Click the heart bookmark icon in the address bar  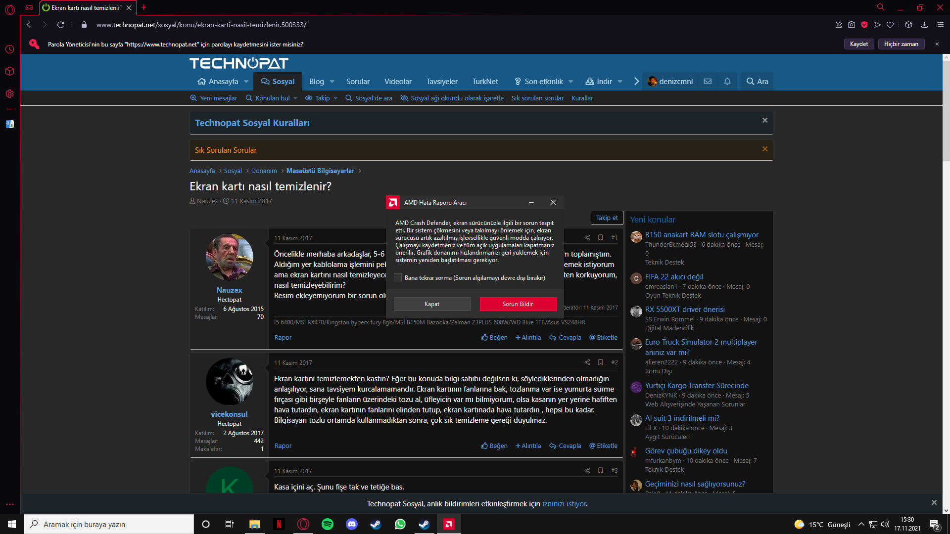coord(890,25)
